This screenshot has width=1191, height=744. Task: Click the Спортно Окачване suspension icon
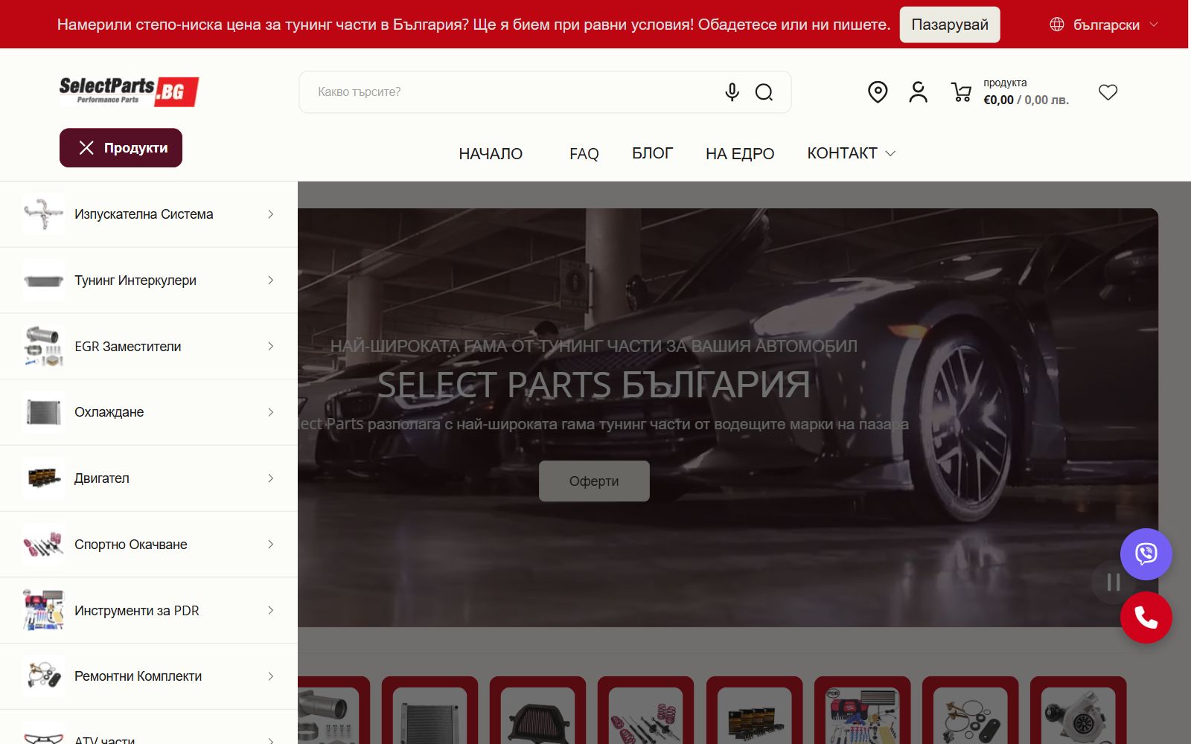[x=43, y=545]
